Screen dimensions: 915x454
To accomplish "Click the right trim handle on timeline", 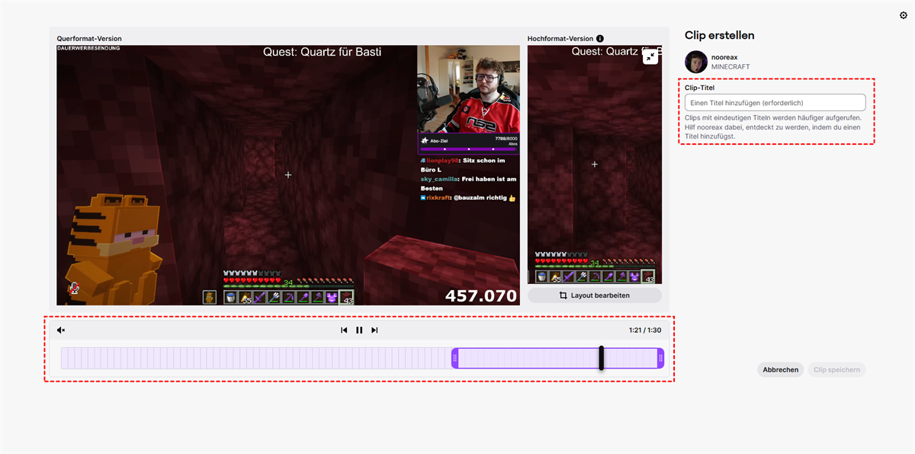I will tap(660, 358).
